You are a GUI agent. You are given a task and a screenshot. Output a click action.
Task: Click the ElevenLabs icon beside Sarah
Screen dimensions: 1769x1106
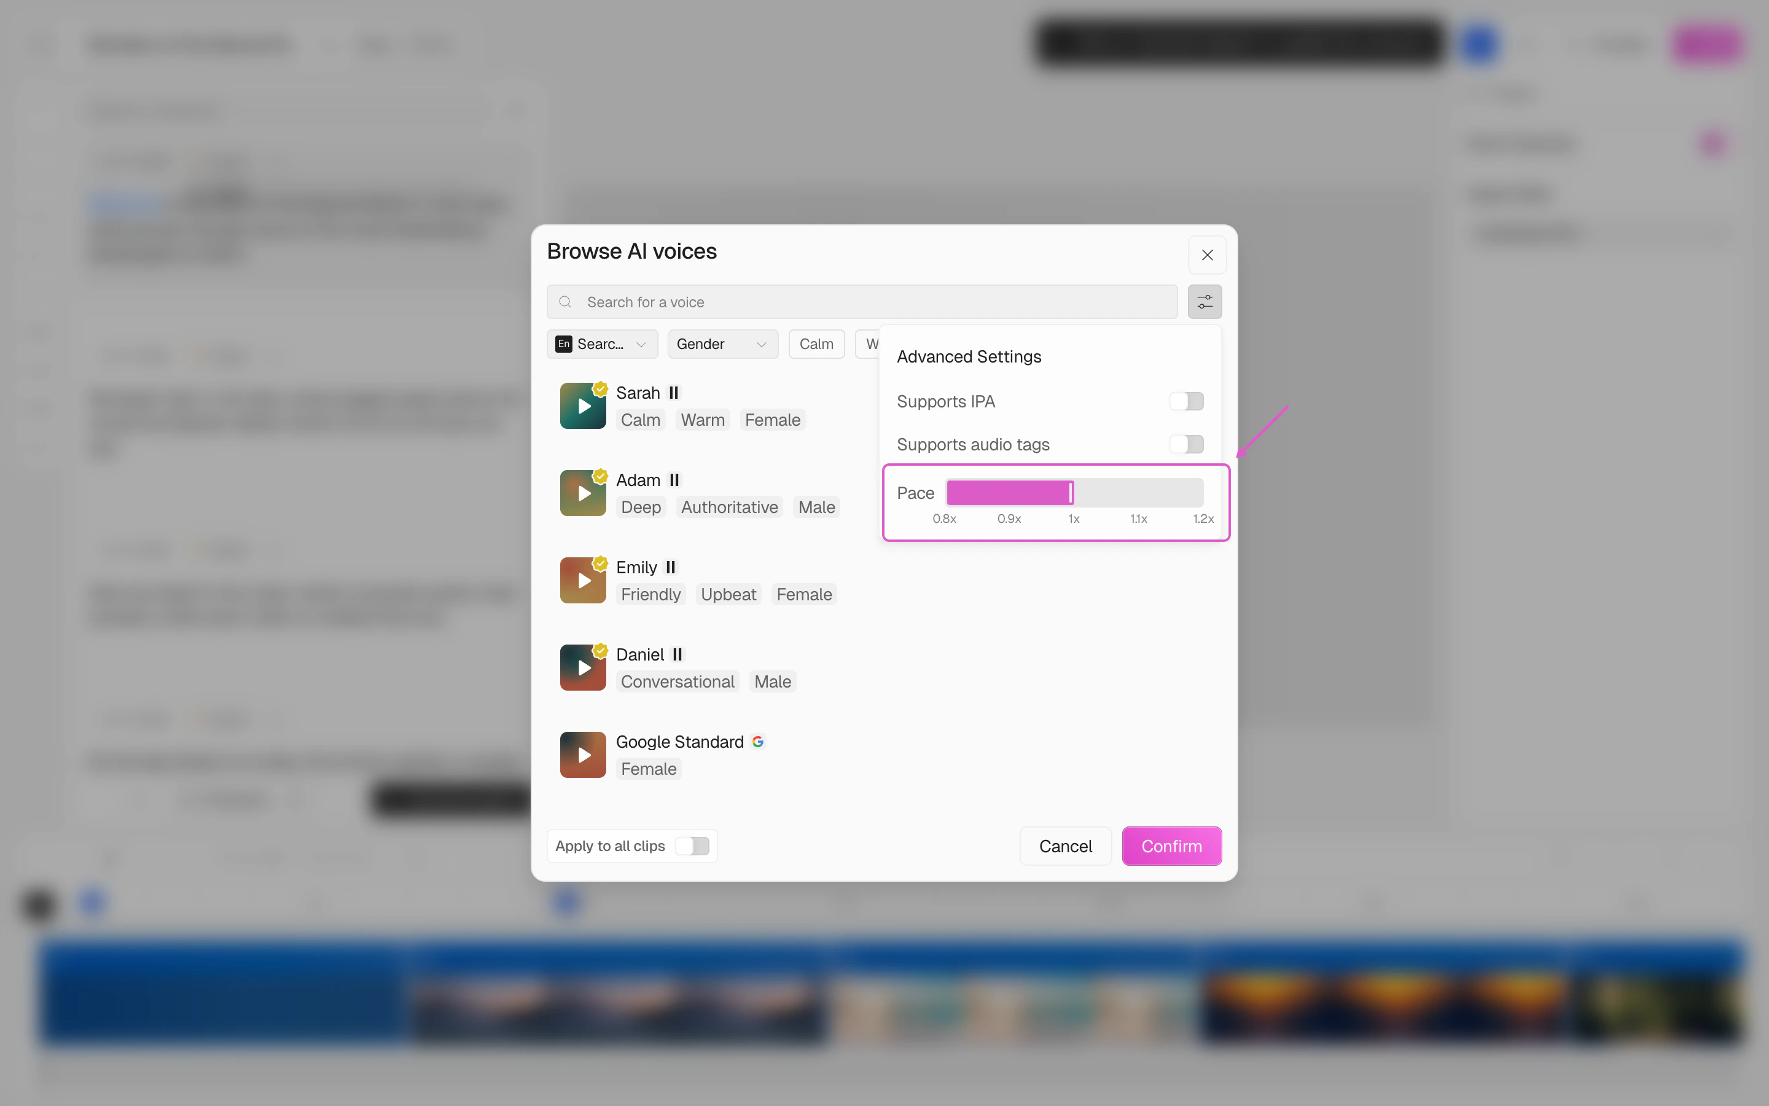click(x=674, y=393)
